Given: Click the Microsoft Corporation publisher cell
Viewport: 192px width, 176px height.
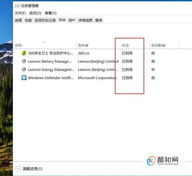Looking at the screenshot, I should [97, 78].
